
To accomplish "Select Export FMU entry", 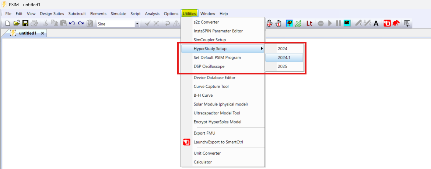I will click(x=222, y=133).
